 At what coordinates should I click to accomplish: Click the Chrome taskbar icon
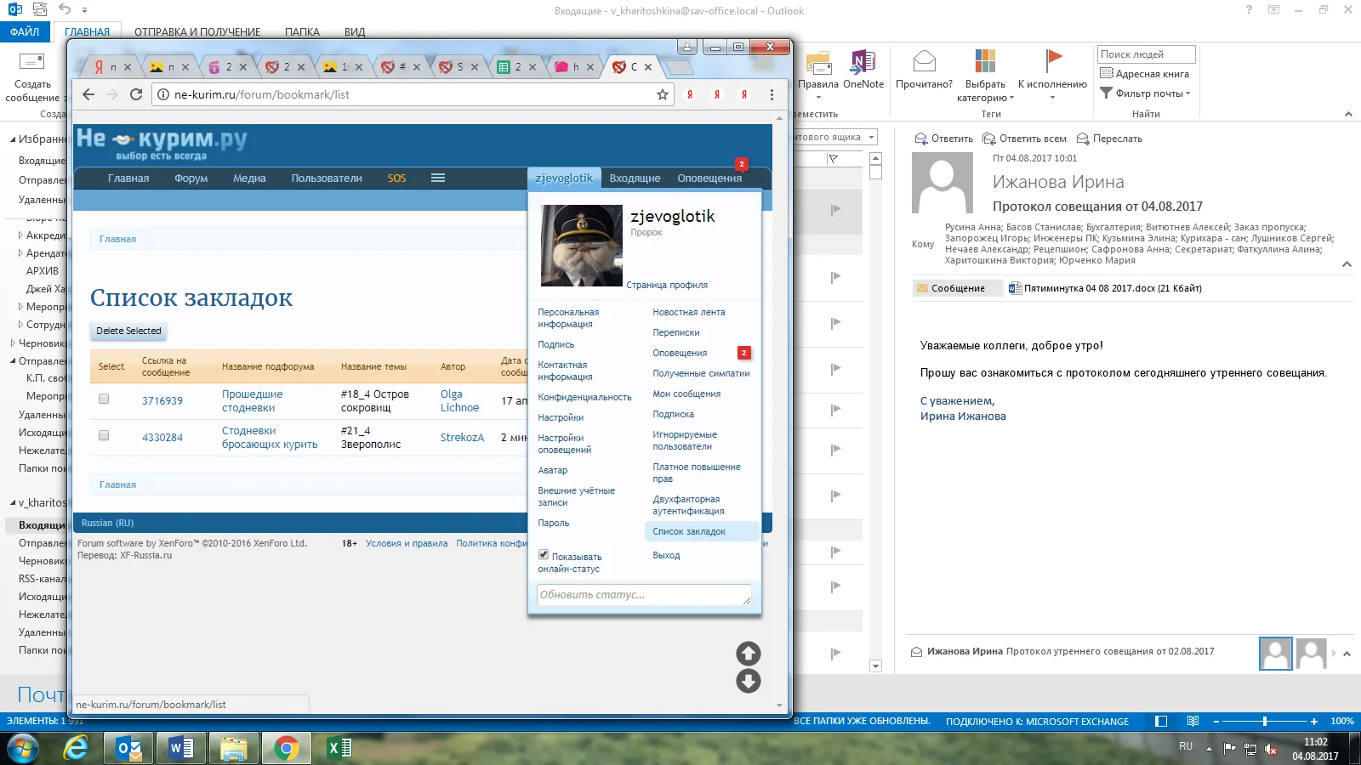click(x=286, y=748)
